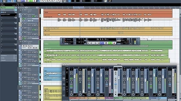The image size is (181, 101).
Task: Click Fast Forward in the transport panel
Action: (95, 43)
